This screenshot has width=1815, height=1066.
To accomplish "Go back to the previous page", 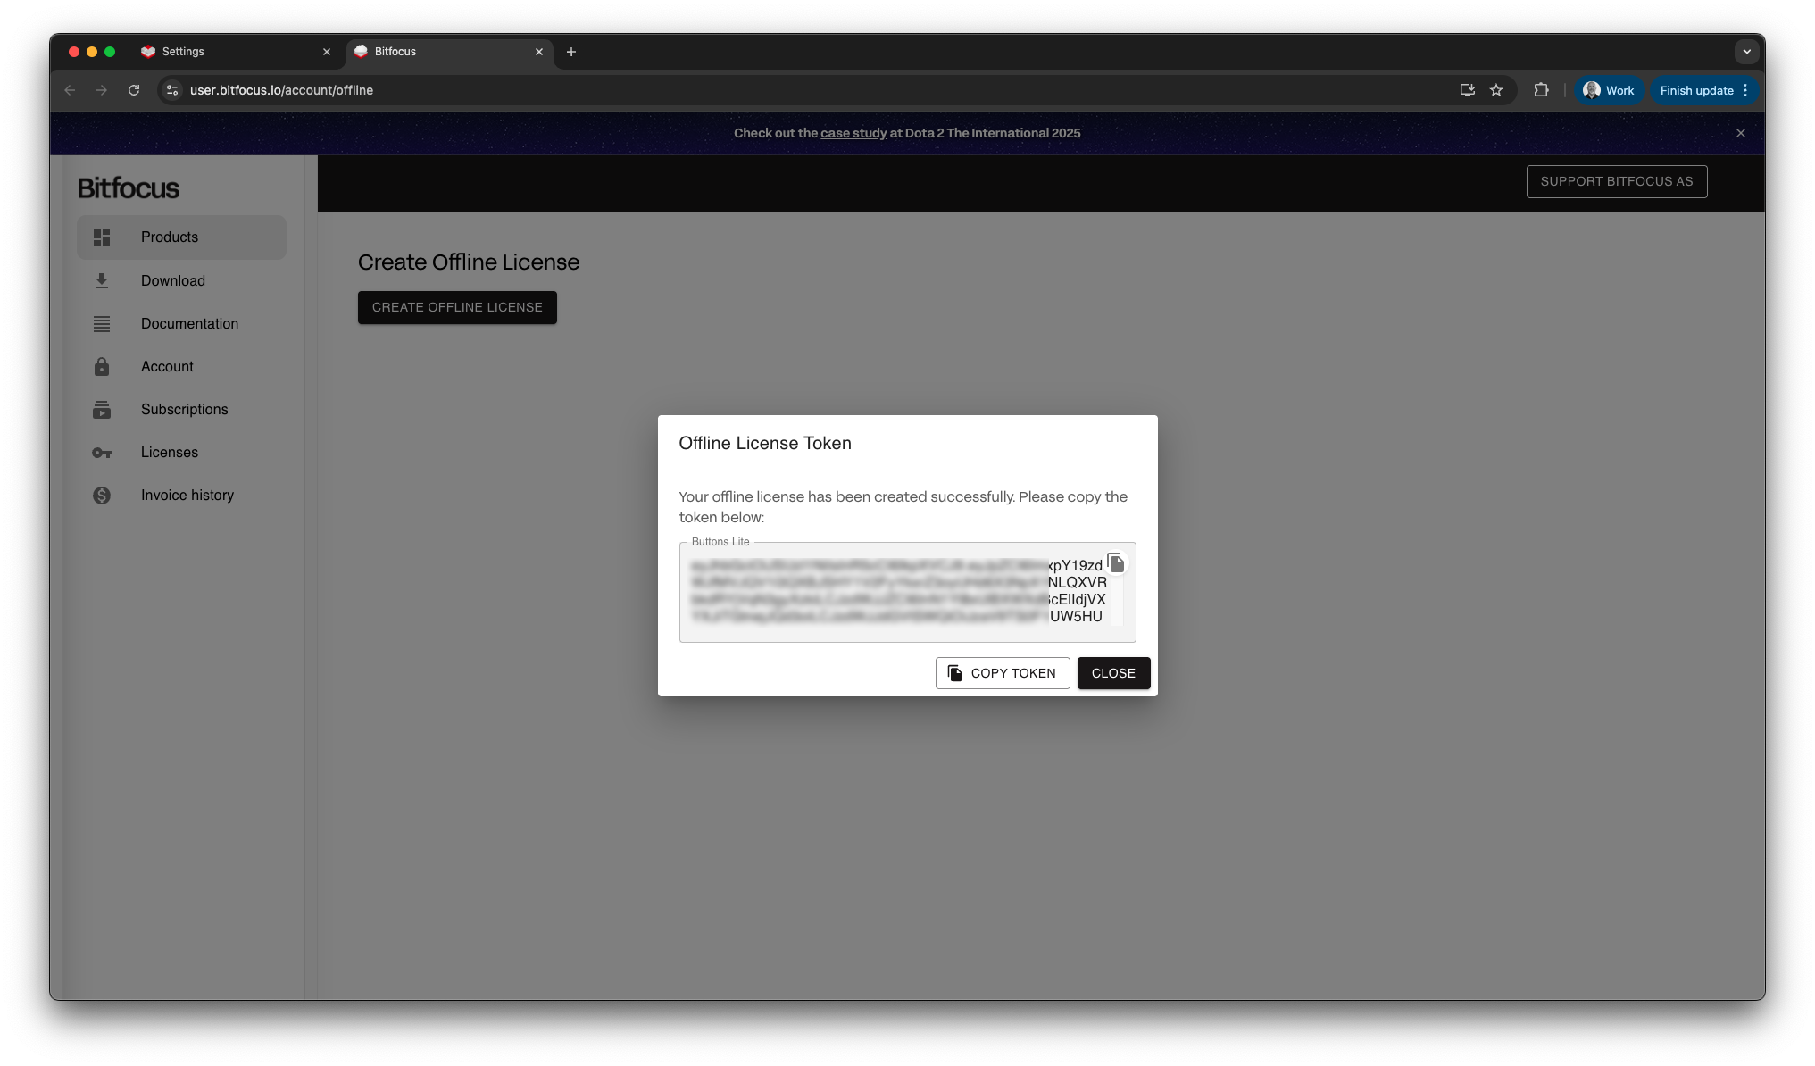I will pos(70,90).
